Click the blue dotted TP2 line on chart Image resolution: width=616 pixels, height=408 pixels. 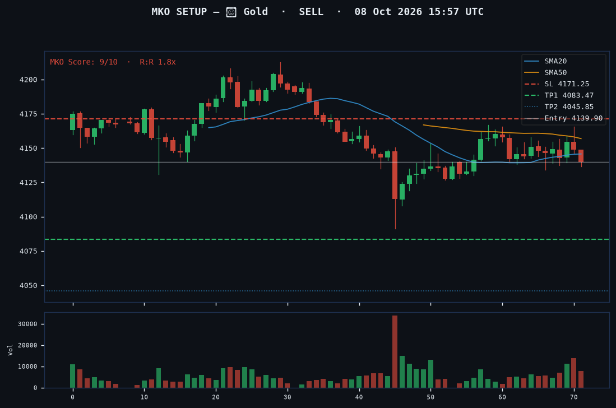(x=327, y=291)
